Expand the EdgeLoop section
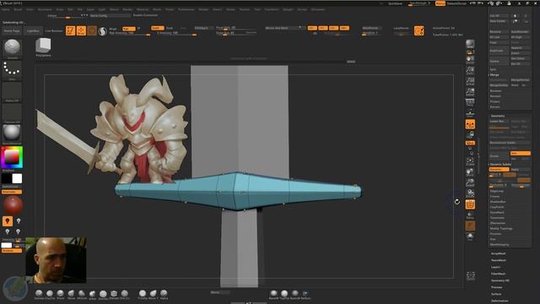The height and width of the screenshot is (304, 540). (497, 191)
